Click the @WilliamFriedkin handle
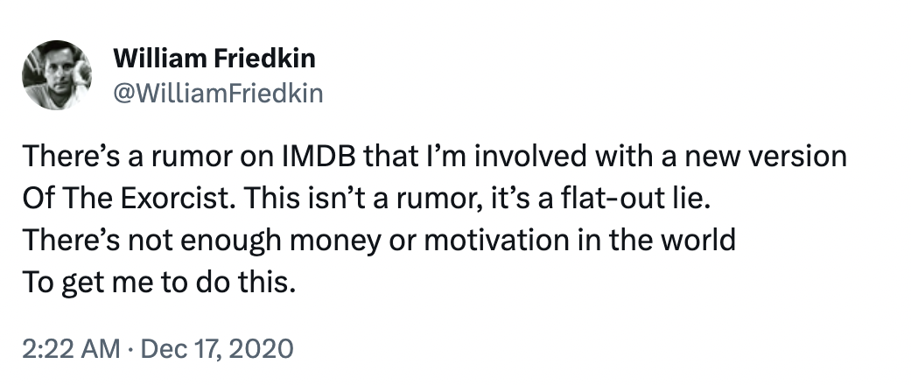Screen dimensions: 911x385 218,92
